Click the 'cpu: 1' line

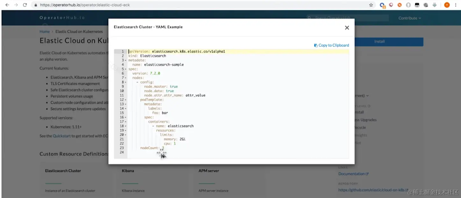170,144
